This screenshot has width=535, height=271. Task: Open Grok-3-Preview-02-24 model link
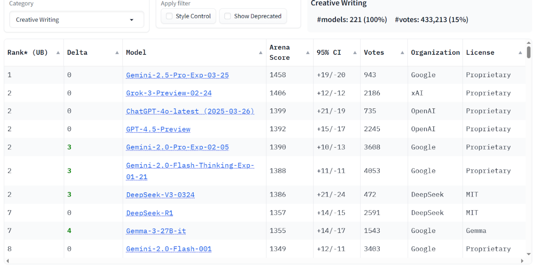[x=169, y=93]
